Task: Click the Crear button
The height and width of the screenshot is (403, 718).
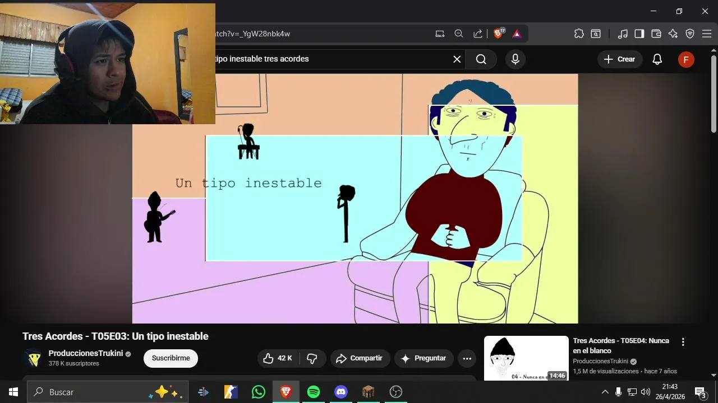Action: [x=619, y=59]
